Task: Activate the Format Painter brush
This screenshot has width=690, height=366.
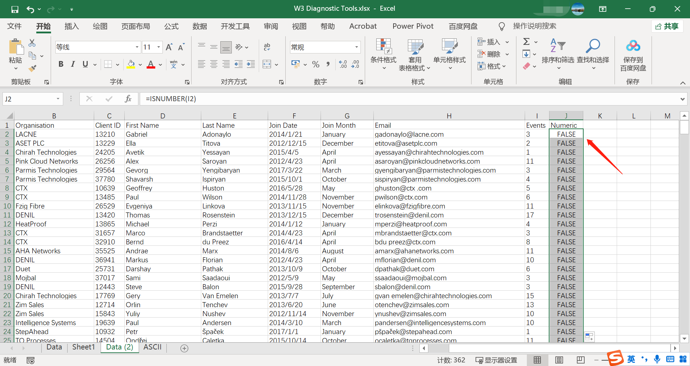Action: (x=32, y=68)
